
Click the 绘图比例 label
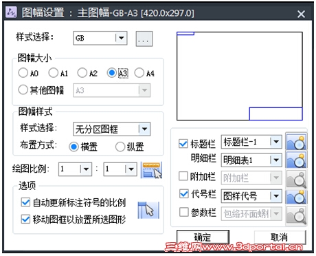[31, 169]
